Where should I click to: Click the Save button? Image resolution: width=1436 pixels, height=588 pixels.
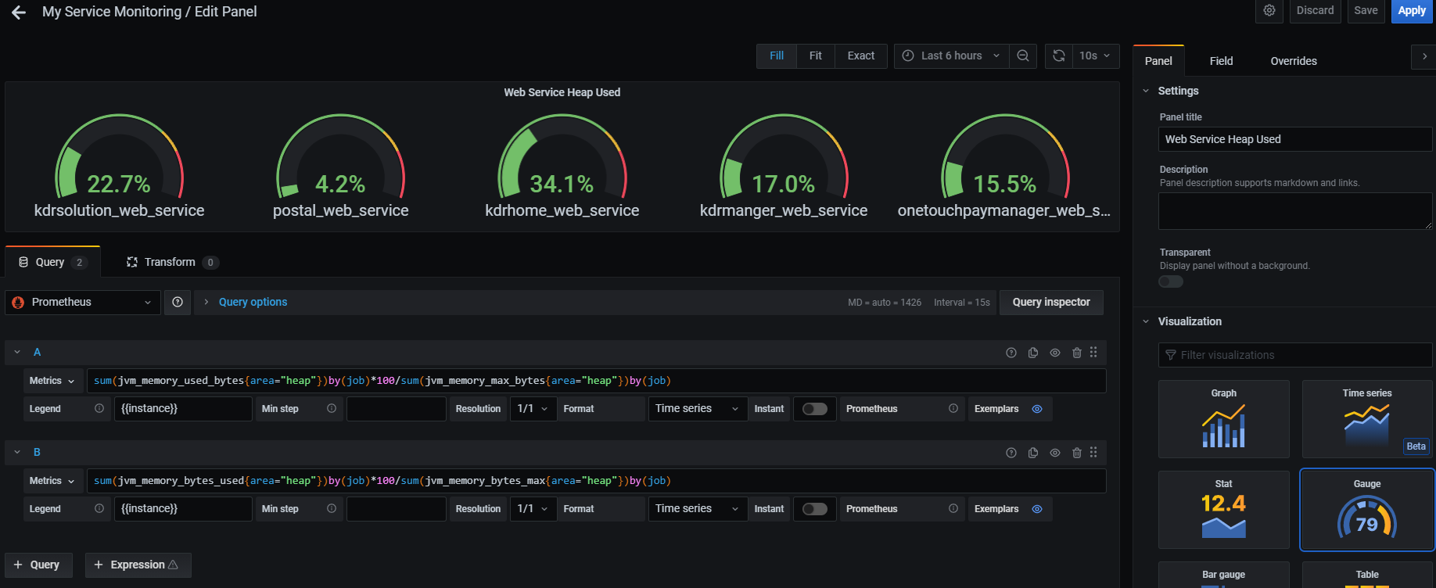[x=1366, y=11]
